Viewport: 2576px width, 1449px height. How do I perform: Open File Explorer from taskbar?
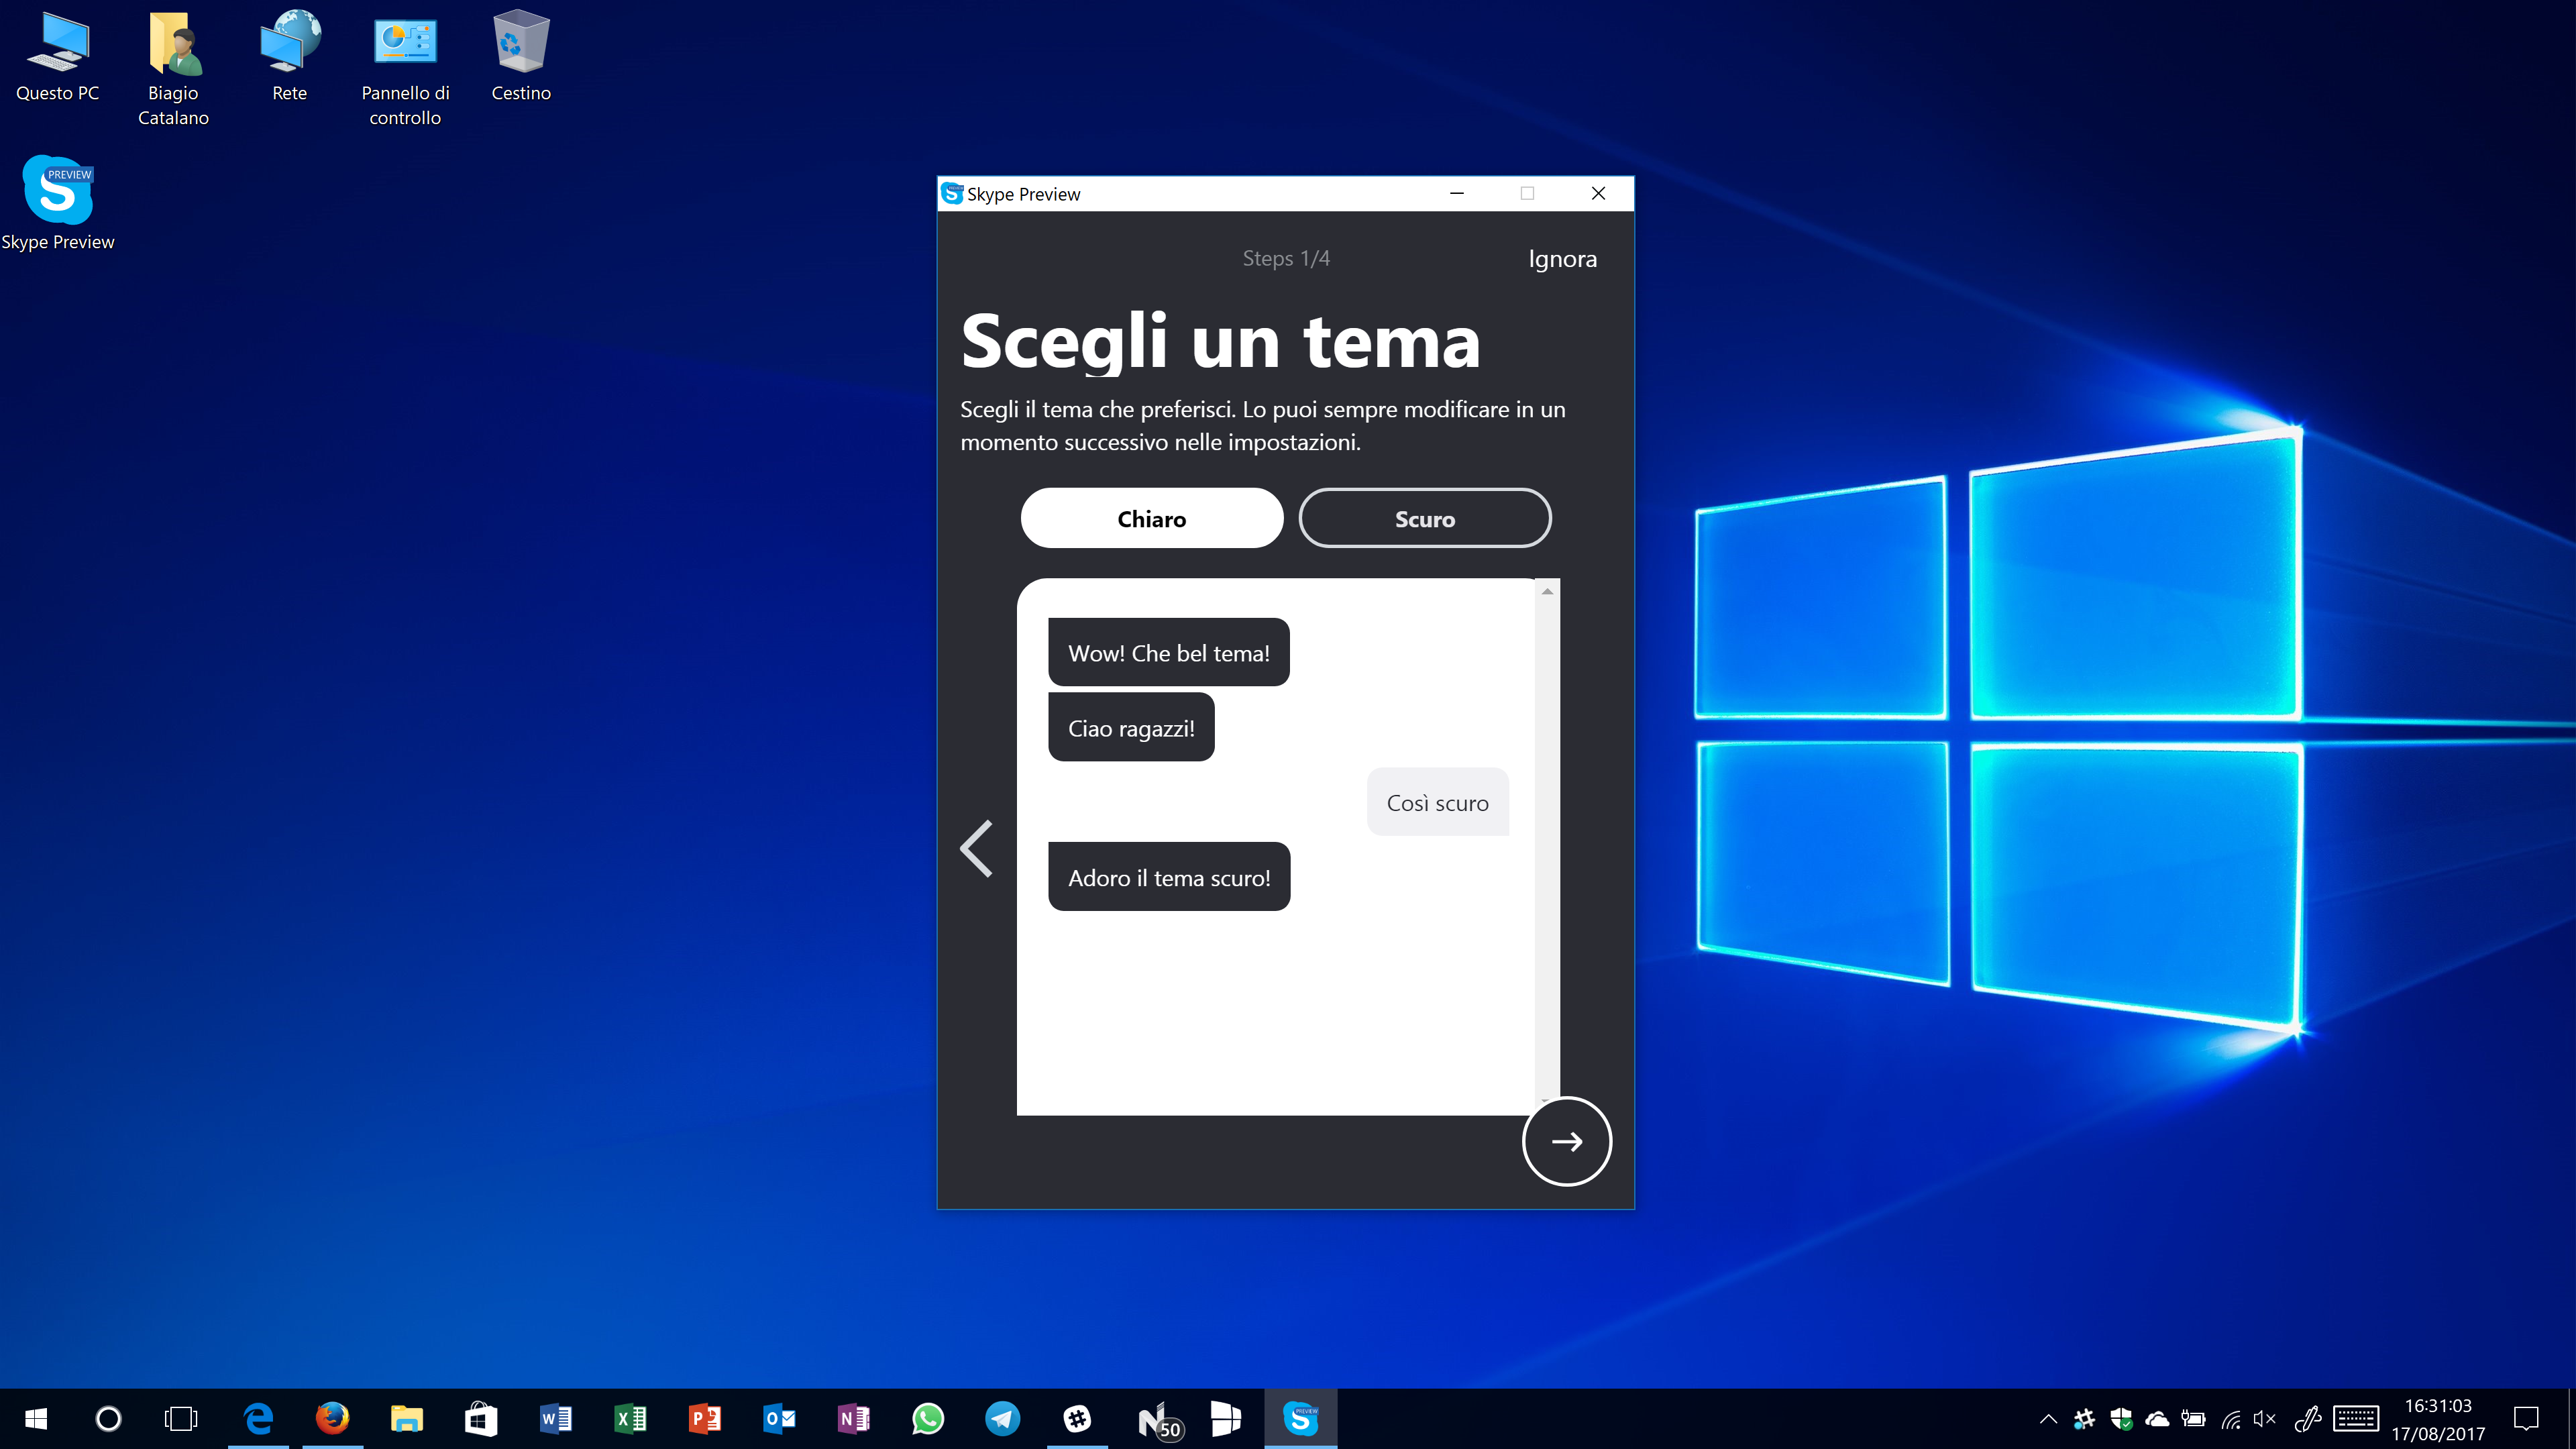tap(407, 1418)
